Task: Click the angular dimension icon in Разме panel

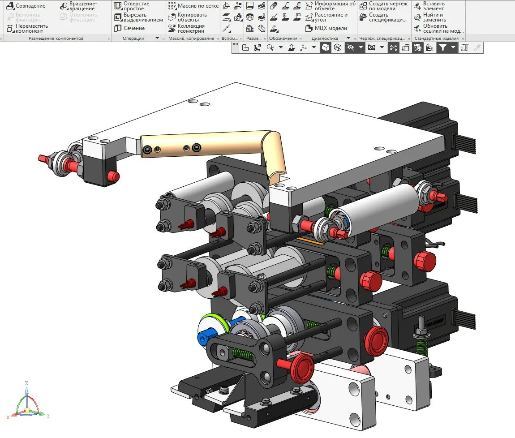Action: [x=262, y=29]
